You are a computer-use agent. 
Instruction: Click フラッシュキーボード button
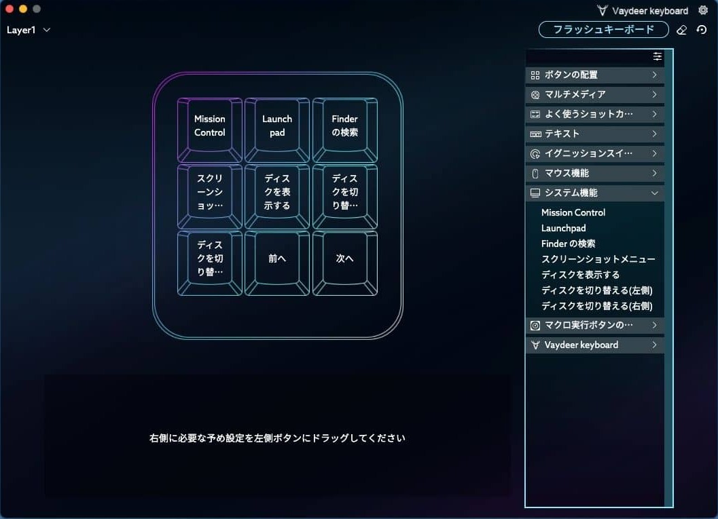(x=603, y=30)
